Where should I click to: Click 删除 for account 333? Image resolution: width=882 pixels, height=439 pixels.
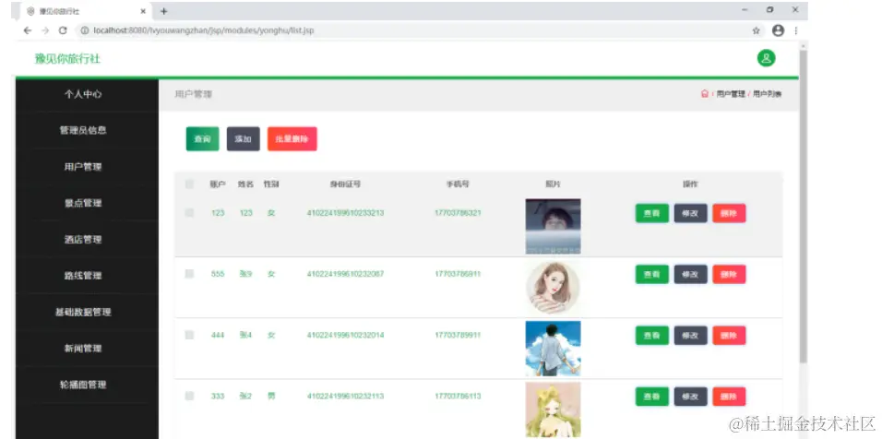[729, 397]
